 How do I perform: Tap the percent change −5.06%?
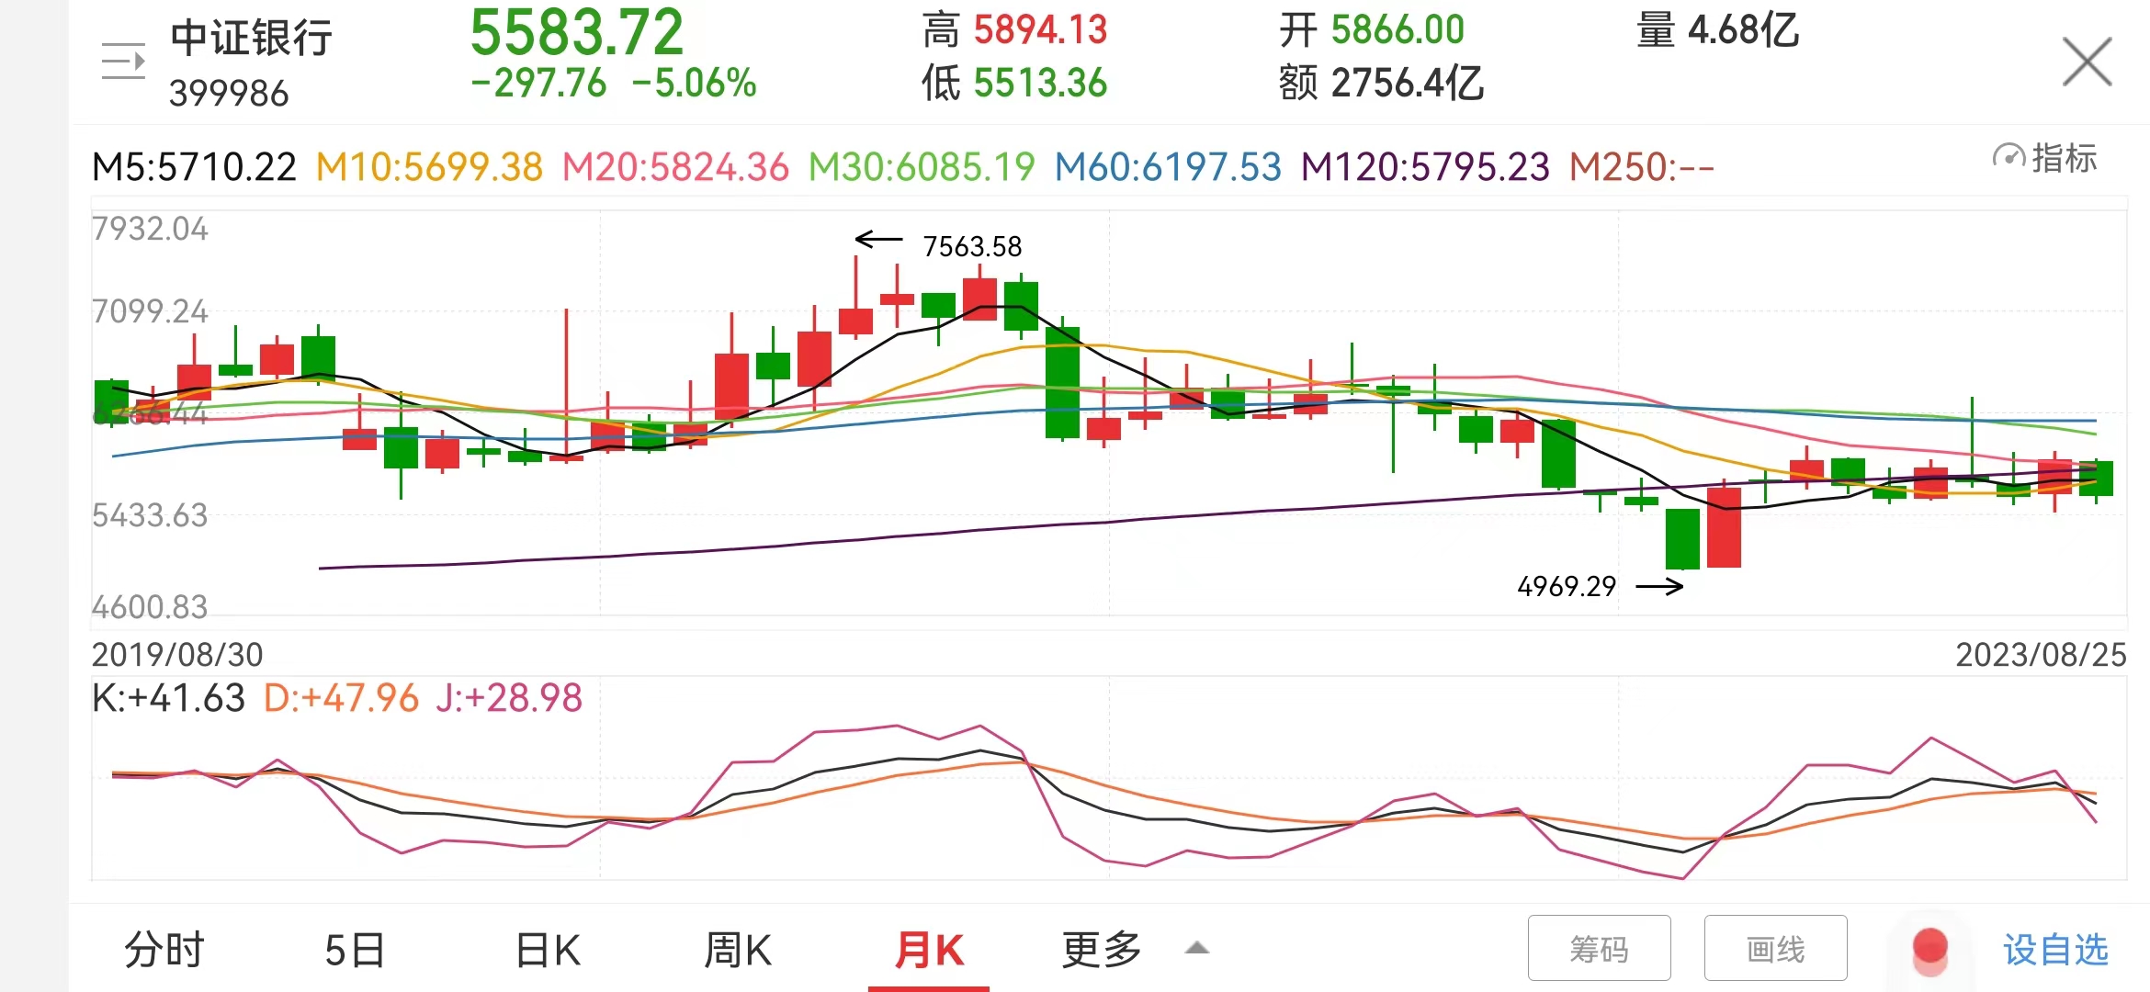point(695,83)
